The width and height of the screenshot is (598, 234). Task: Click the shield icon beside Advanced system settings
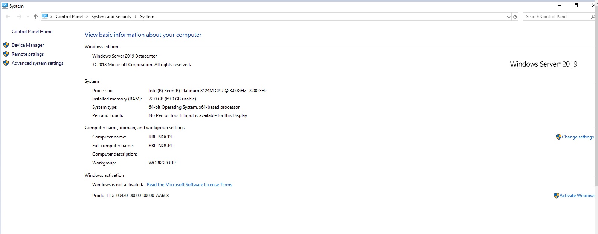coord(6,63)
